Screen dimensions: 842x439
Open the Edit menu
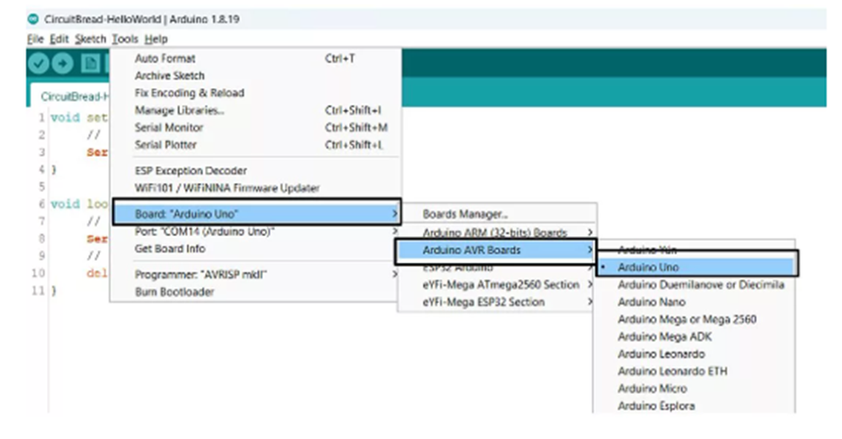click(59, 39)
